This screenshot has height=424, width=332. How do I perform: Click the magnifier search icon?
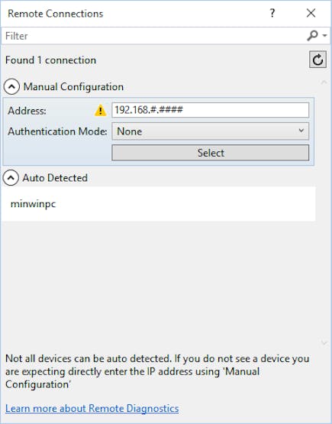pyautogui.click(x=312, y=35)
